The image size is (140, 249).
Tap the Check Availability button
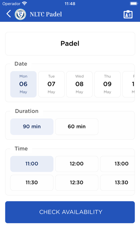[x=70, y=212]
